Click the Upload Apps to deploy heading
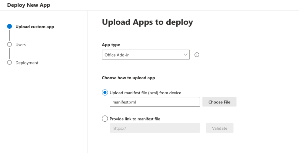The width and height of the screenshot is (299, 153). (147, 22)
